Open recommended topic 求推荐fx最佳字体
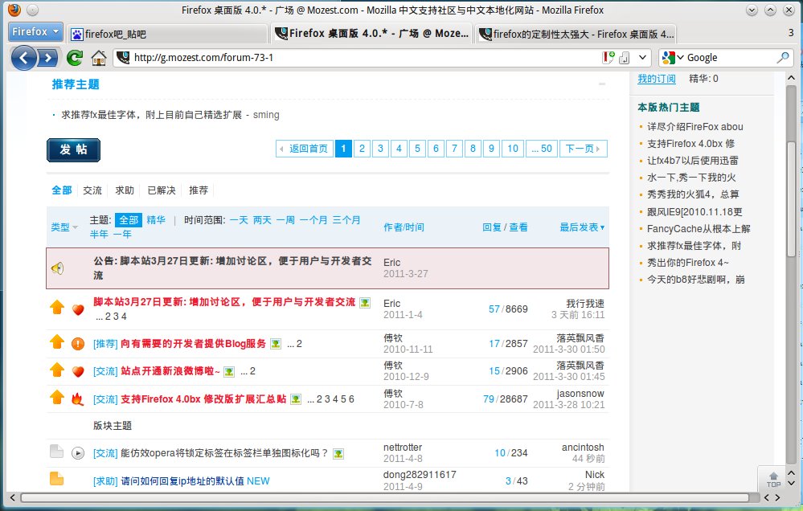Viewport: 803px width, 511px height. tap(152, 115)
